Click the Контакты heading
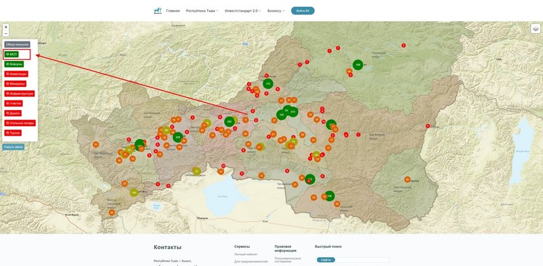This screenshot has width=543, height=266. click(x=167, y=247)
